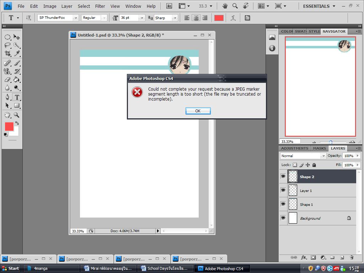Click the Rotate View tool in application bar
The width and height of the screenshot is (364, 273).
pos(246,6)
